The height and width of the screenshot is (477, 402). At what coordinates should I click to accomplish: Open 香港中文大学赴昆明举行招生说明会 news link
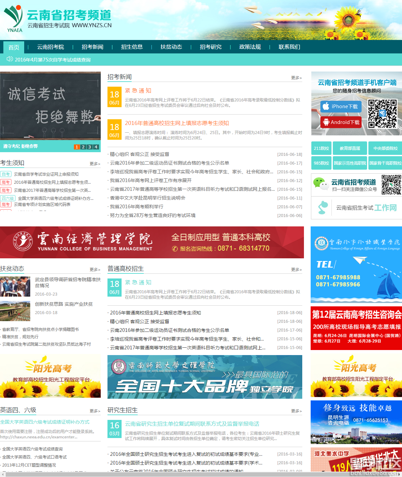(148, 198)
